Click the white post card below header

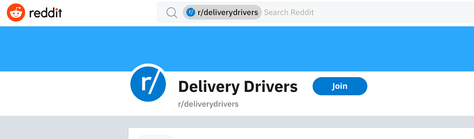pos(301,133)
